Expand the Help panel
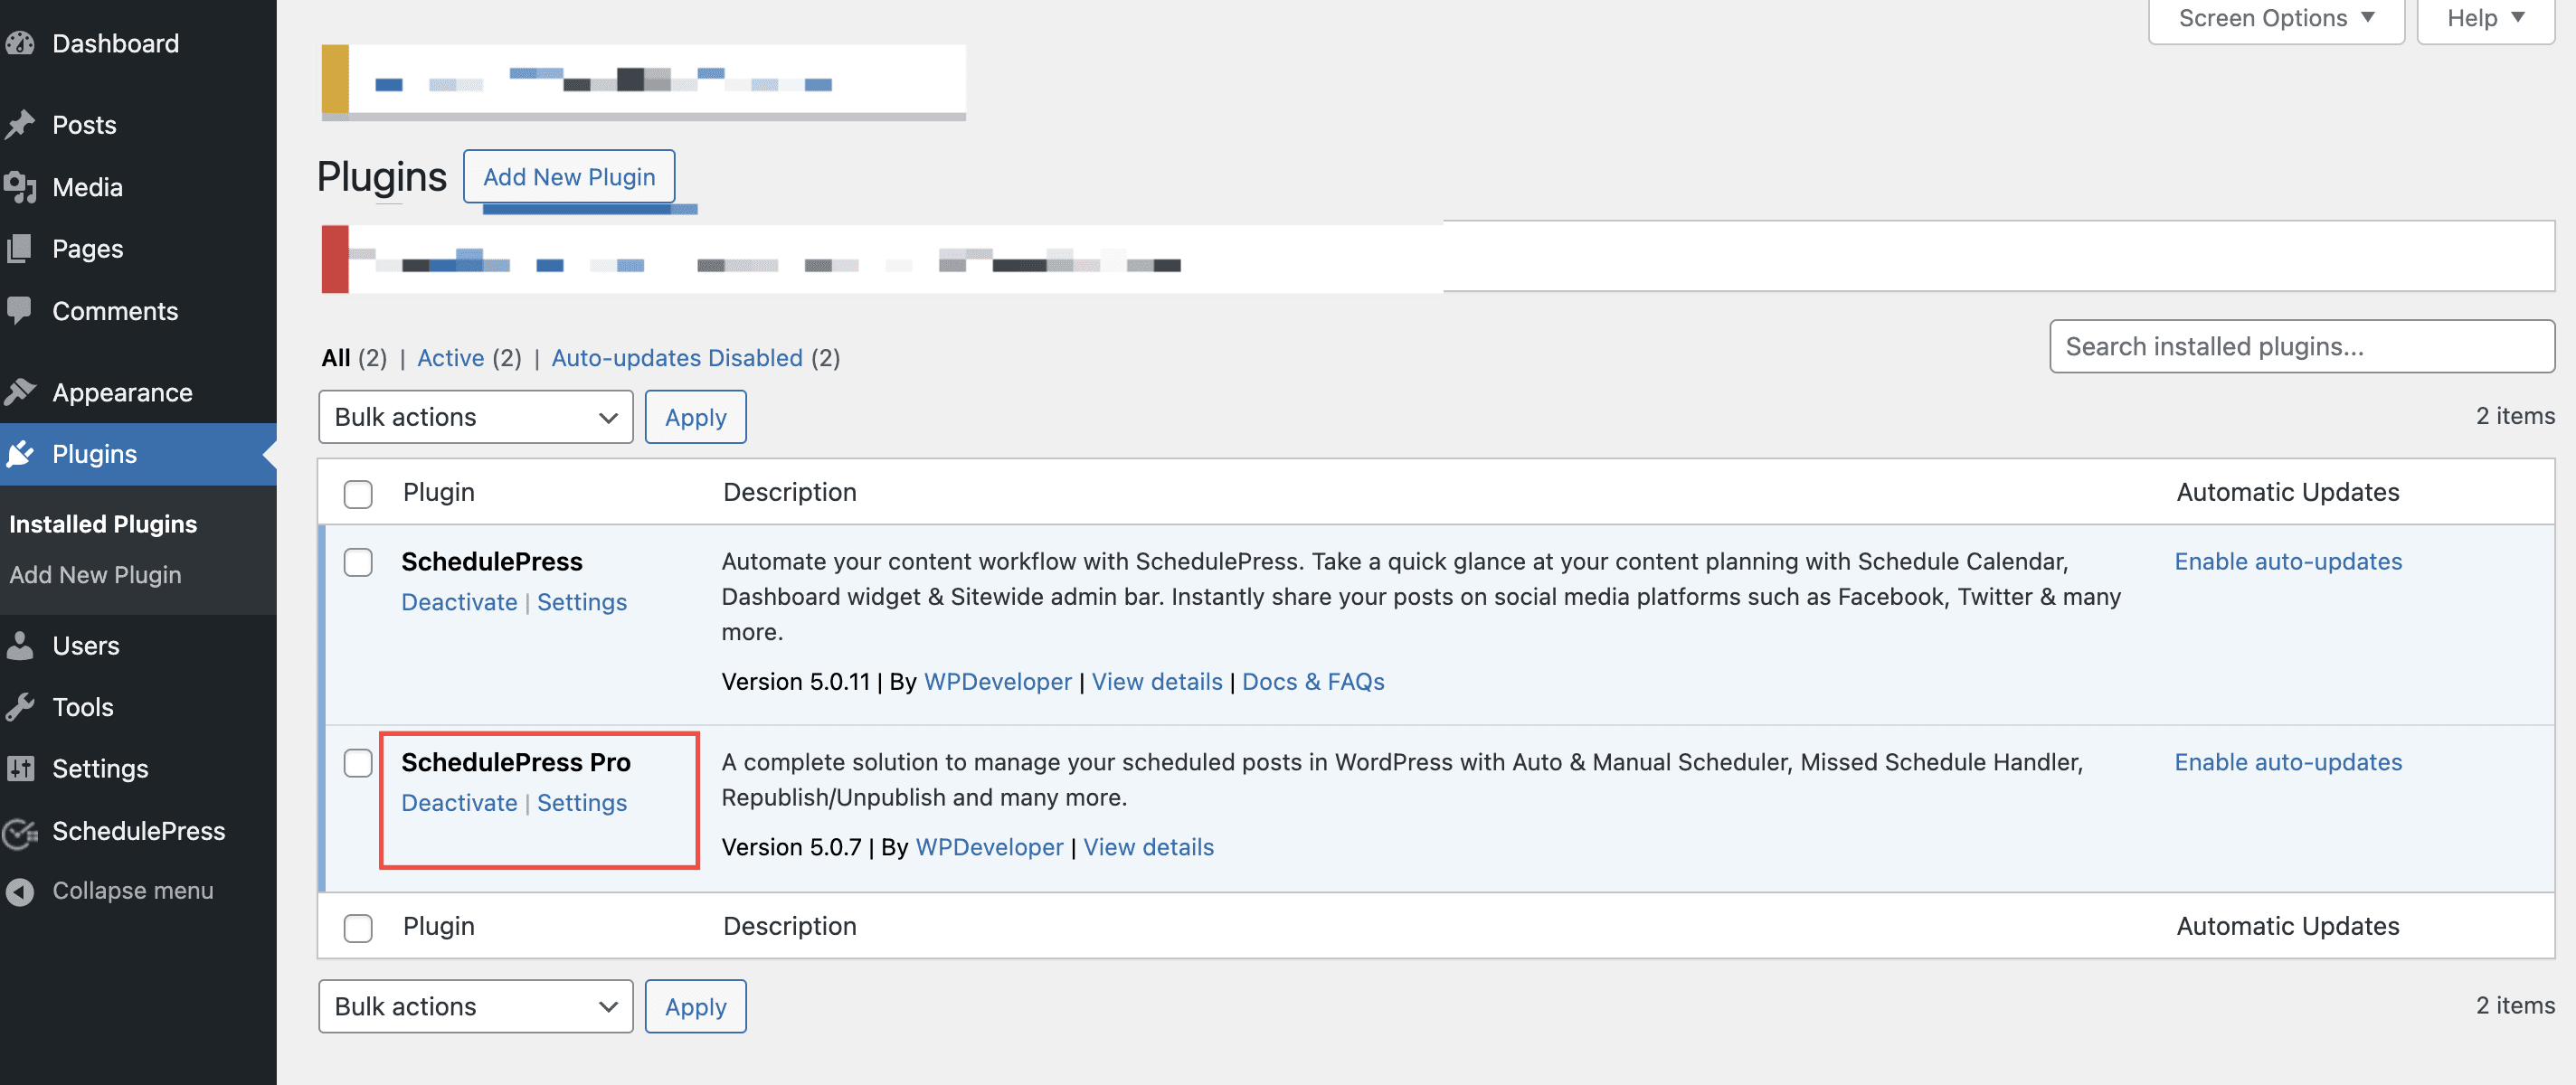The height and width of the screenshot is (1085, 2576). click(x=2485, y=18)
